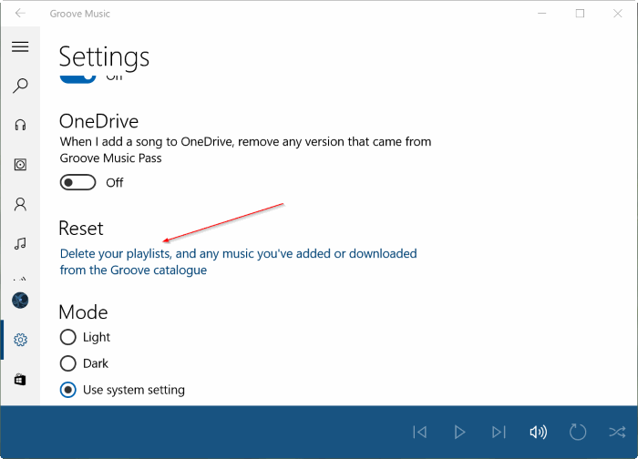Click the 'When I add a song' description

tap(245, 149)
